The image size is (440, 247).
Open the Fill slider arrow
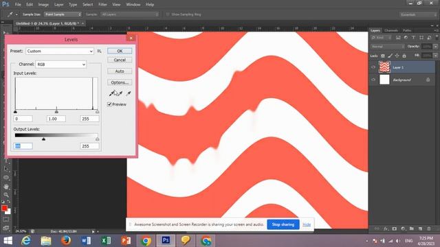[435, 56]
